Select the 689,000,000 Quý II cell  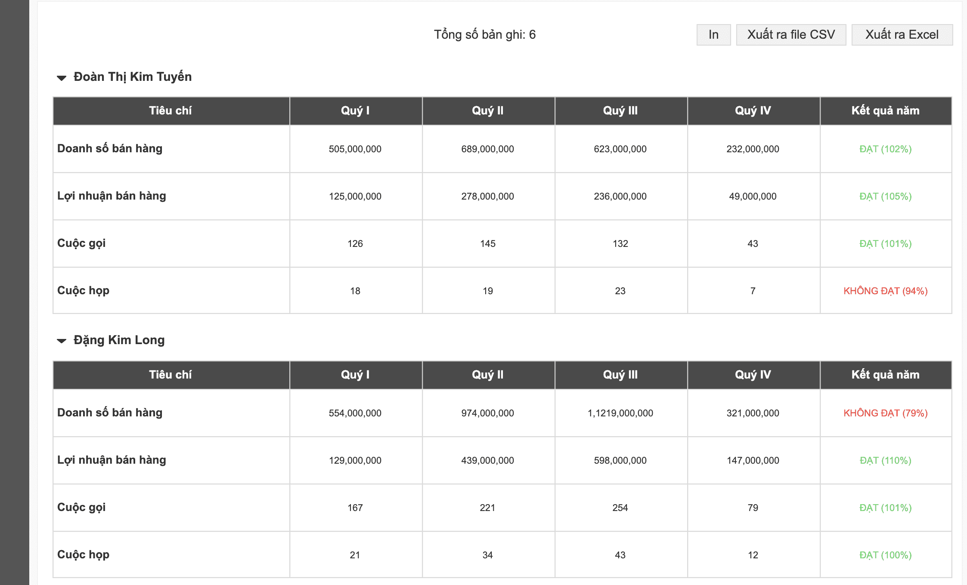(x=487, y=149)
